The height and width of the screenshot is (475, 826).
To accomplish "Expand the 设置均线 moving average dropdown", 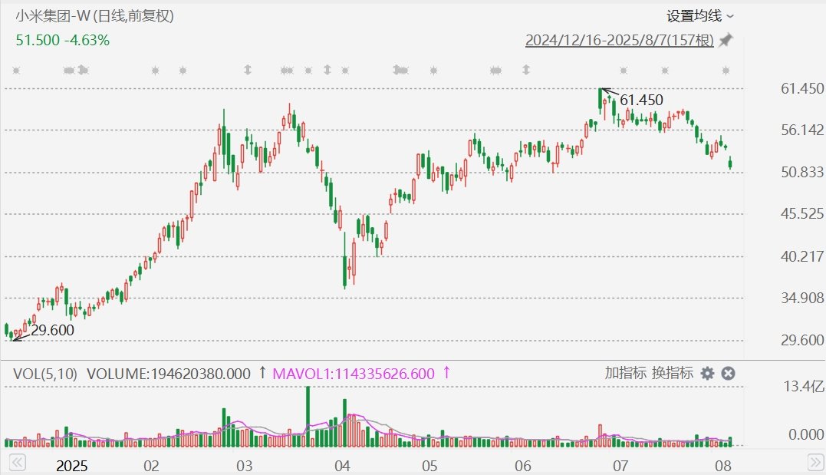I will [x=700, y=15].
